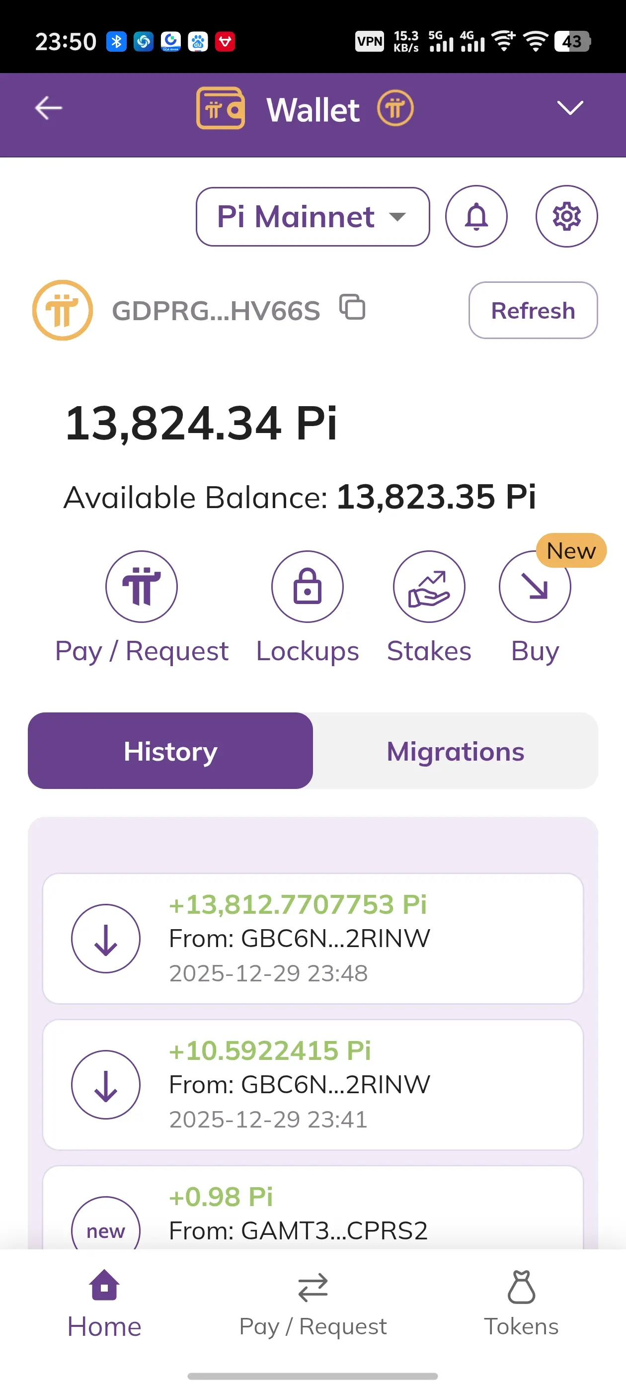Tap the VPN status bar indicator

pos(370,41)
